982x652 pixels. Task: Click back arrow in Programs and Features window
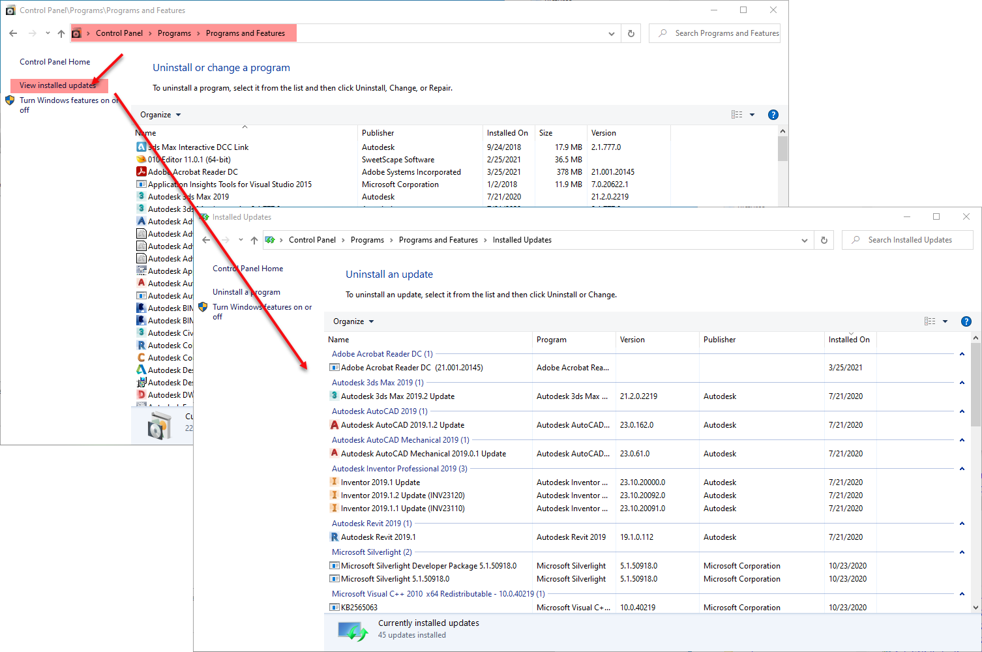[x=13, y=33]
